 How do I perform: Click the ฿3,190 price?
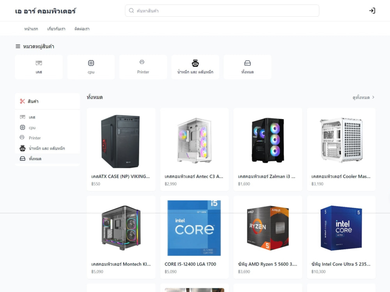tap(317, 184)
